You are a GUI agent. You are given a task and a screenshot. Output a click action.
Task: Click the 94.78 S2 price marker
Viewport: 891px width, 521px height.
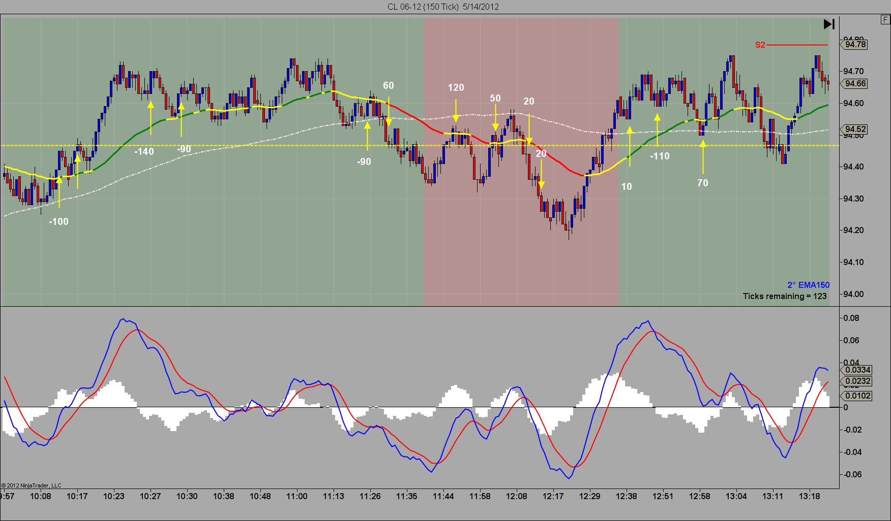coord(855,45)
